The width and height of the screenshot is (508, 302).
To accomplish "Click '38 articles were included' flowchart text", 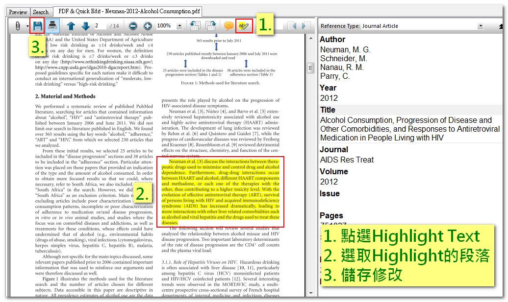I will click(251, 72).
